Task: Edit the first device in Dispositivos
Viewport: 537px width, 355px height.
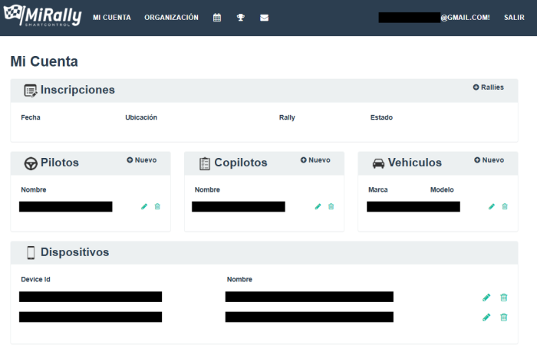Action: tap(486, 297)
